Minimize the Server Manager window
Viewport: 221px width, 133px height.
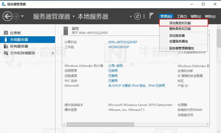tap(192, 4)
